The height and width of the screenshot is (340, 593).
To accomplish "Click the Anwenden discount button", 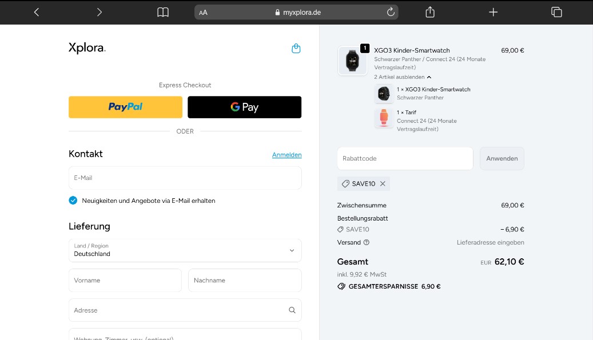I will pyautogui.click(x=502, y=158).
